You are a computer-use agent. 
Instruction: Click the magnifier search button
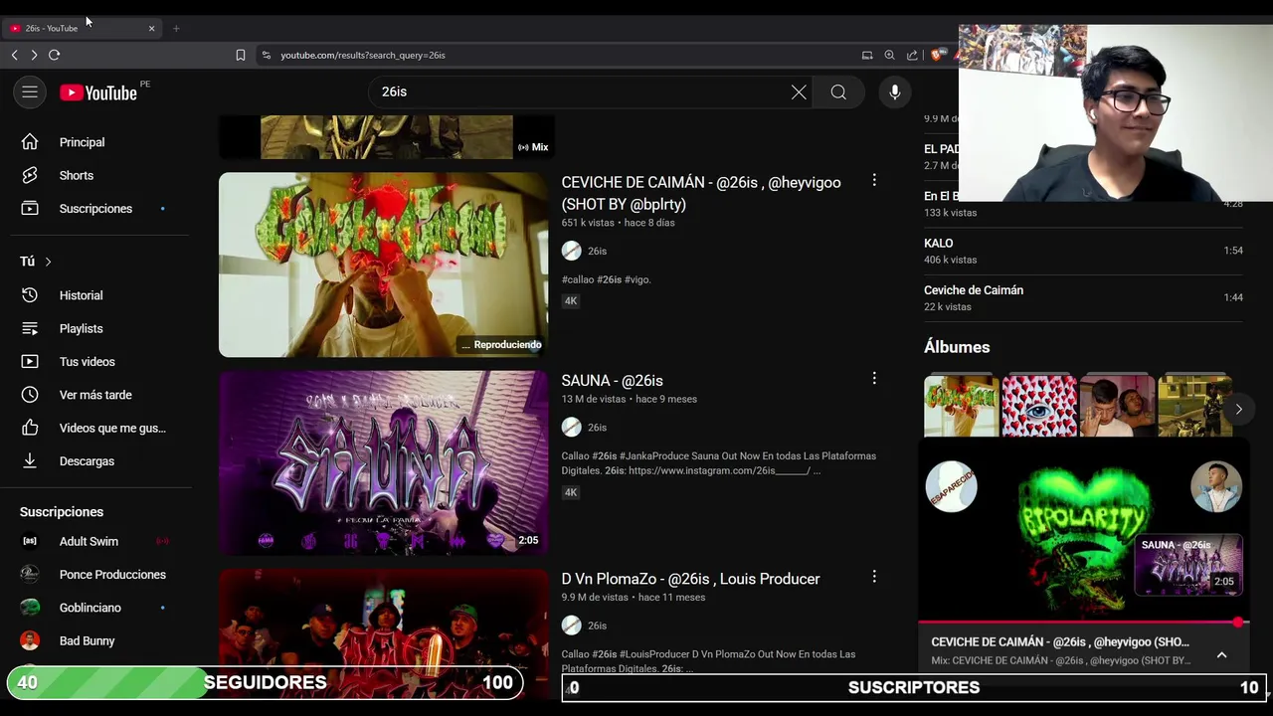pyautogui.click(x=838, y=92)
